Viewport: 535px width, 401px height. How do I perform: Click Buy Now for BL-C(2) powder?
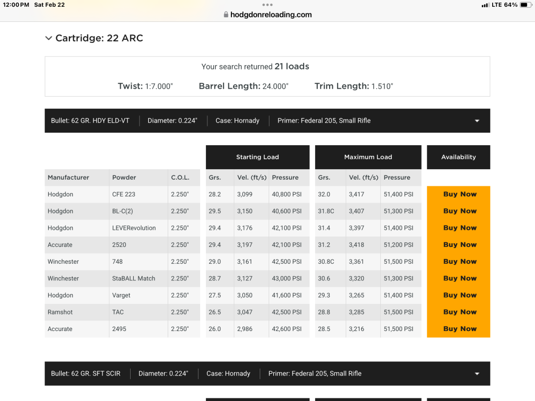tap(459, 211)
